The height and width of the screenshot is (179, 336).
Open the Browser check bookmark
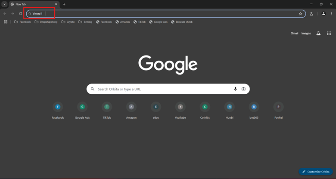[x=182, y=22]
